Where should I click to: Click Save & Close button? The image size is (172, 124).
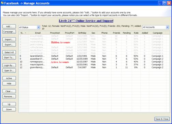click(x=162, y=119)
